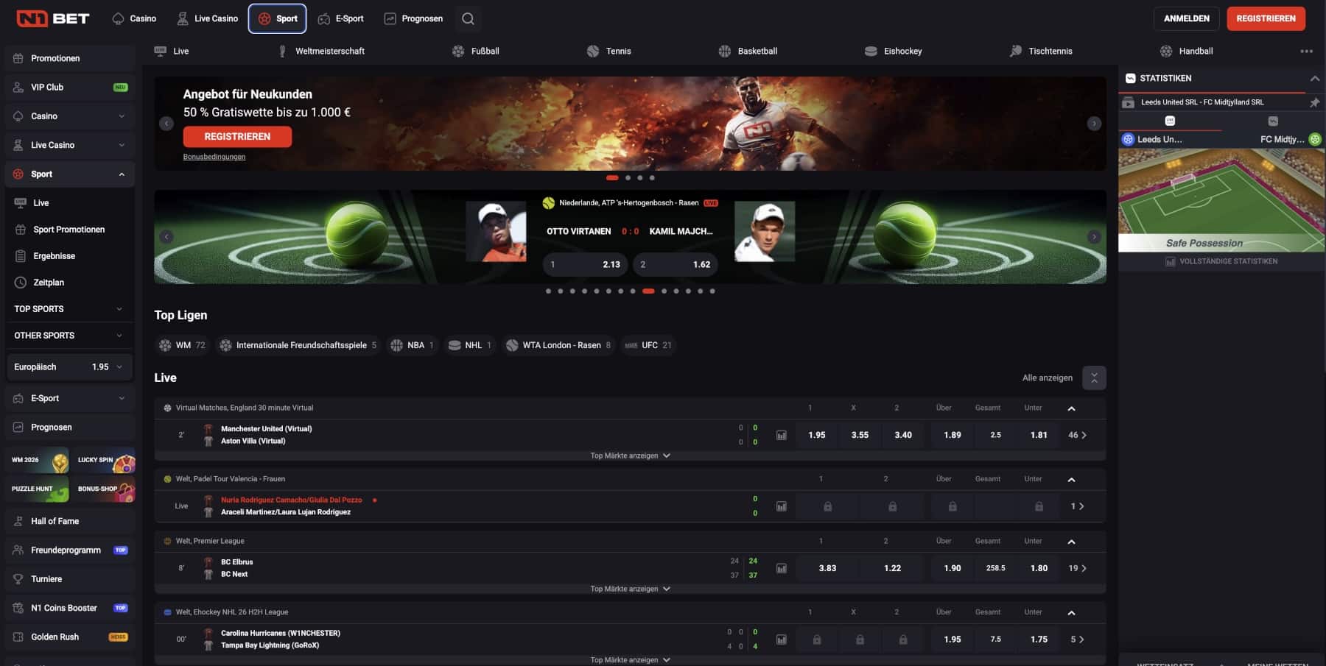Collapse all live events toggle button
The width and height of the screenshot is (1326, 666).
[x=1094, y=378]
